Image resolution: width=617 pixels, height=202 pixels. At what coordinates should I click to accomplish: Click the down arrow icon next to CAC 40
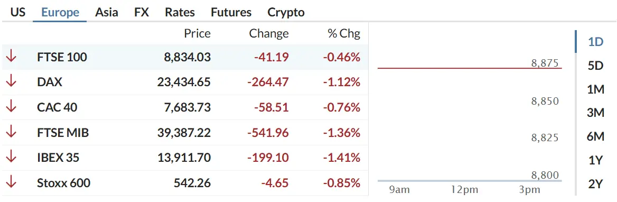click(11, 107)
